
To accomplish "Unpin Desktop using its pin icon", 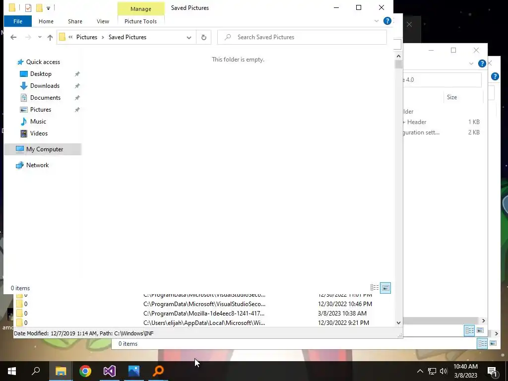I will (x=77, y=74).
